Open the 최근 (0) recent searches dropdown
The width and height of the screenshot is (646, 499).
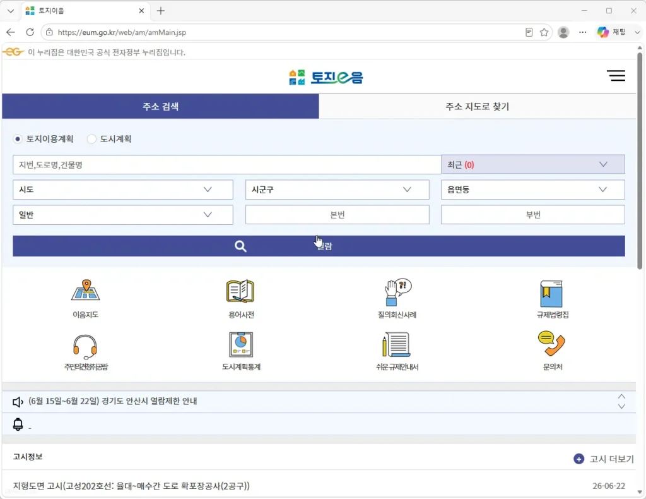click(x=532, y=165)
